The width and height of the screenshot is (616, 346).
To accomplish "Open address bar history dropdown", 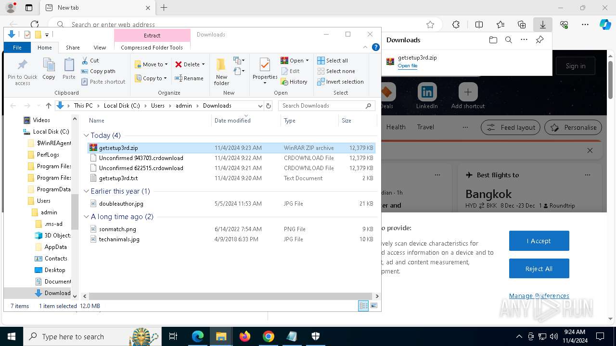I will coord(260,106).
